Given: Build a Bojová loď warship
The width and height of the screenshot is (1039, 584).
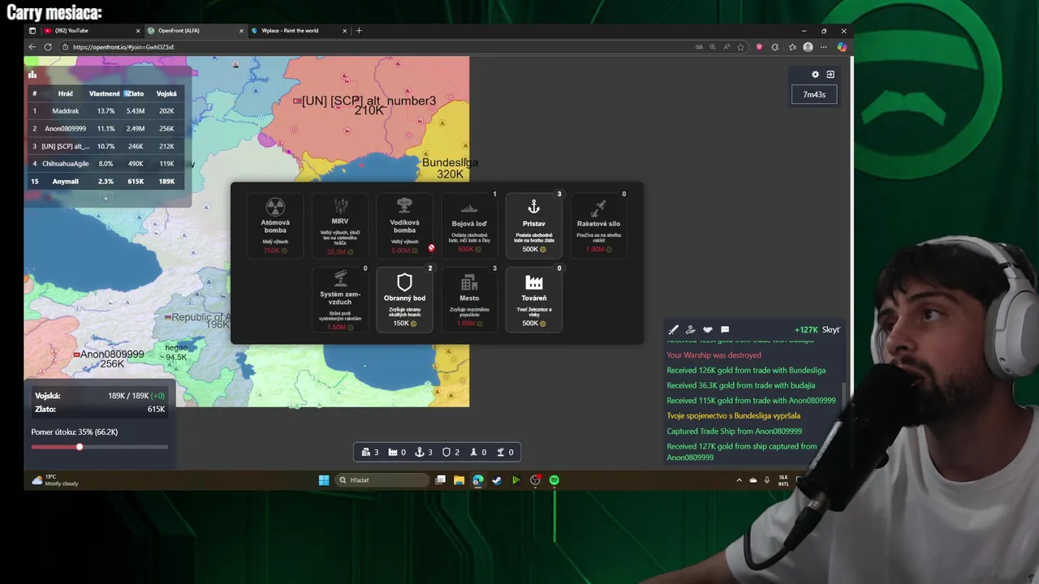Looking at the screenshot, I should (469, 226).
